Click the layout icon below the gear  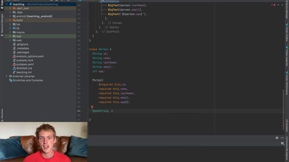click(x=282, y=143)
